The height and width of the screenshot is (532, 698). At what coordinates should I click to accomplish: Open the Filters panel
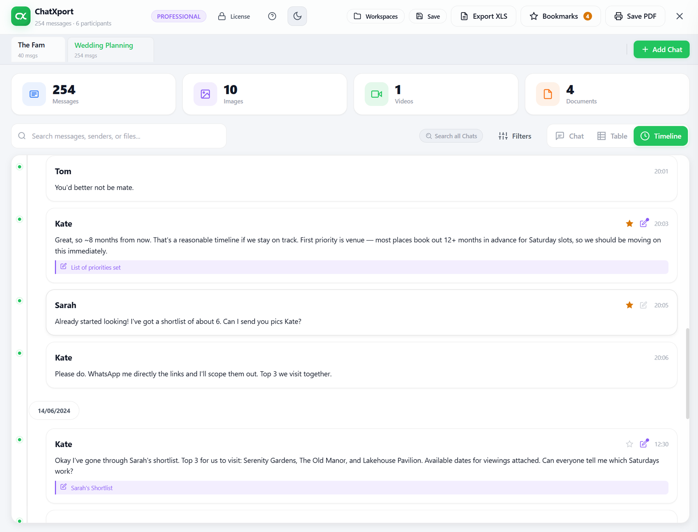515,136
